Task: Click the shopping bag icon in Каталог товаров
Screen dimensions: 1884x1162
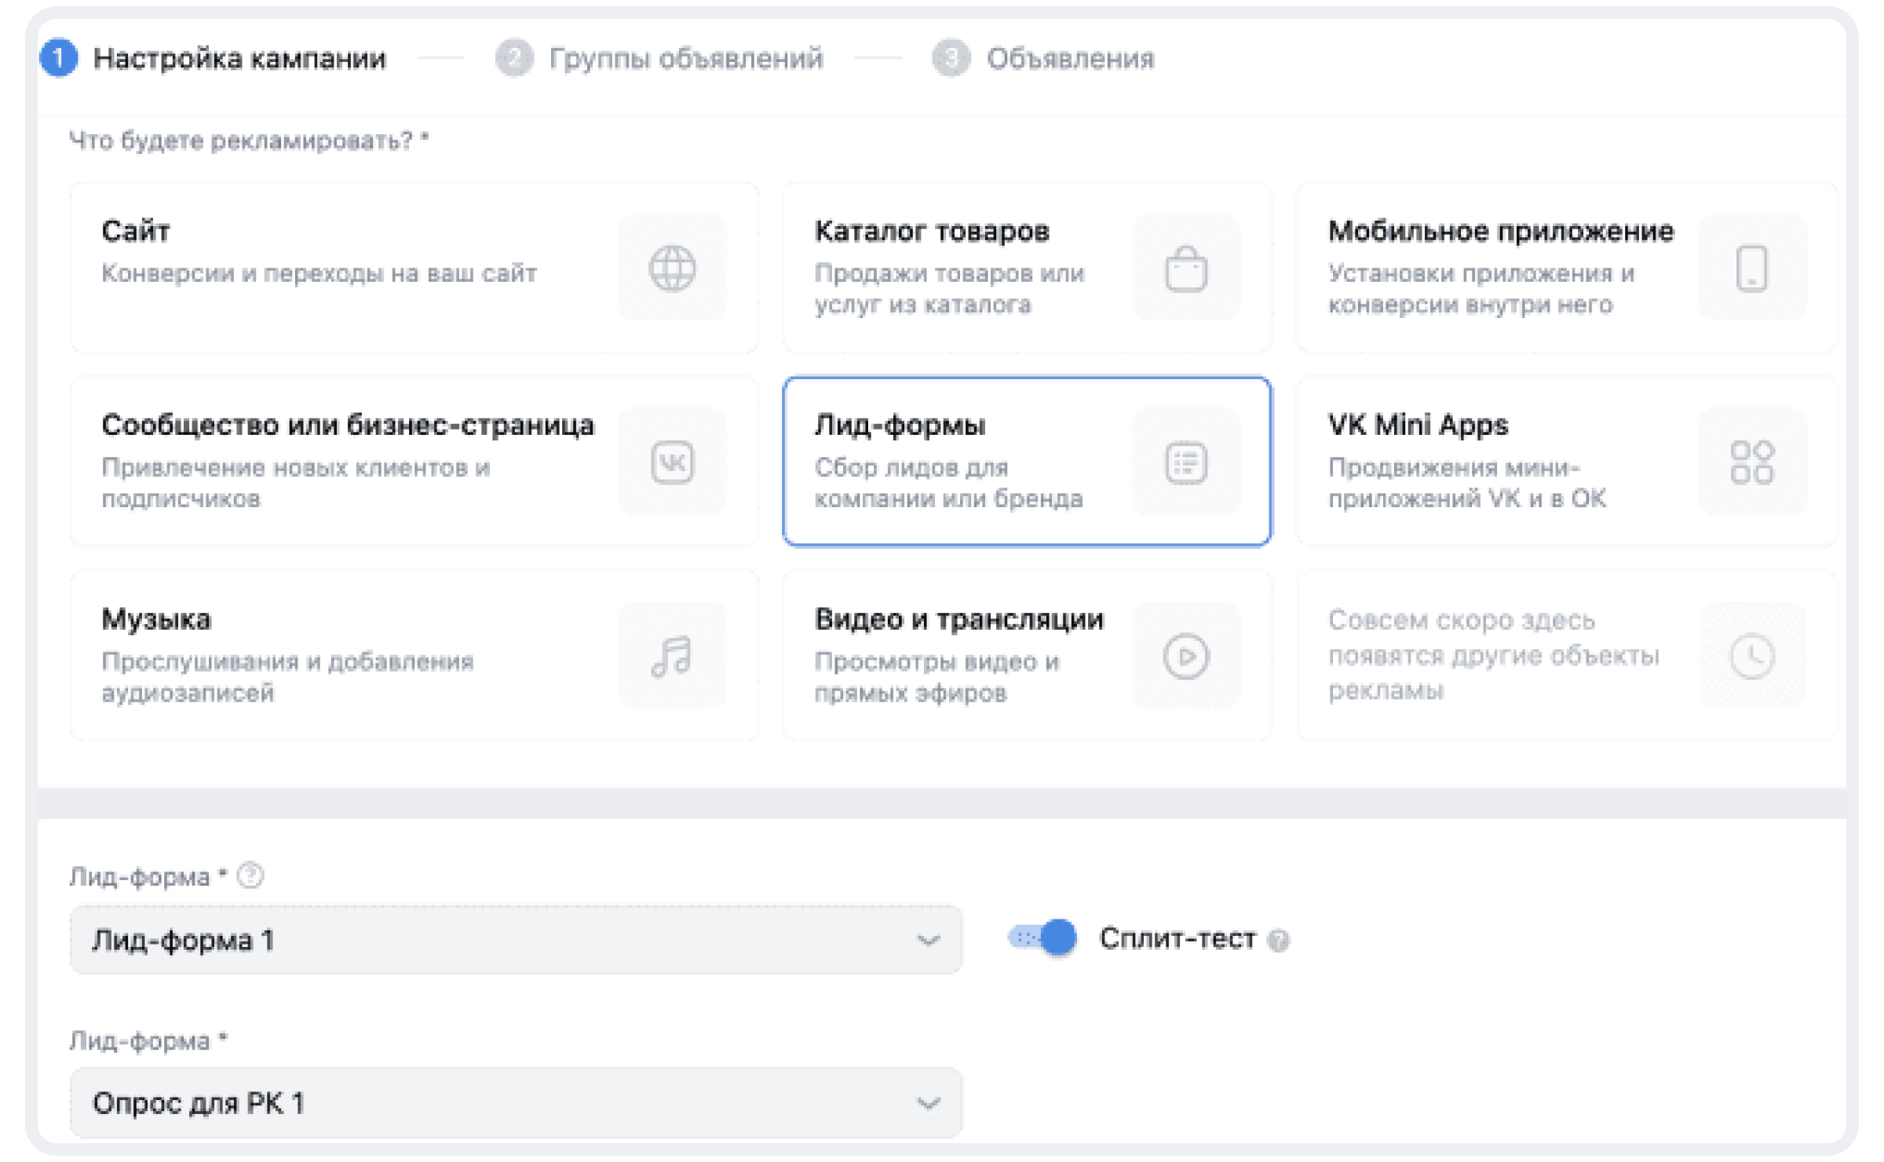Action: (1185, 269)
